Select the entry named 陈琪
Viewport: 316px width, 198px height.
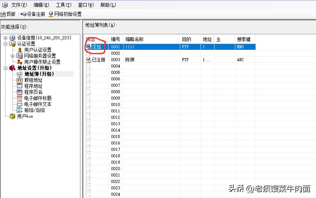(130, 60)
